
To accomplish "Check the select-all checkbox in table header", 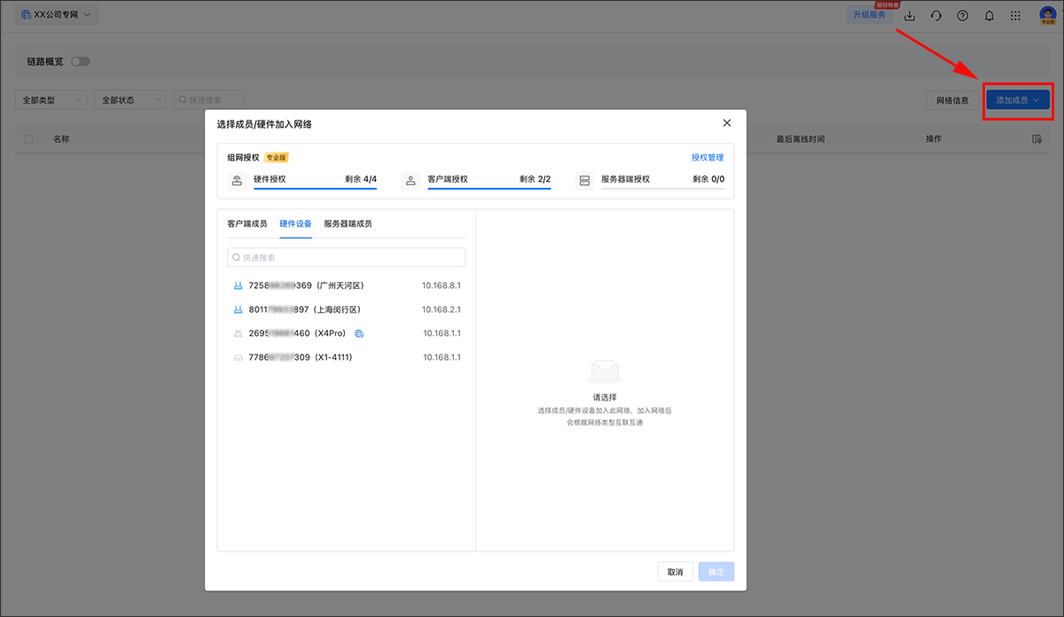I will point(29,139).
